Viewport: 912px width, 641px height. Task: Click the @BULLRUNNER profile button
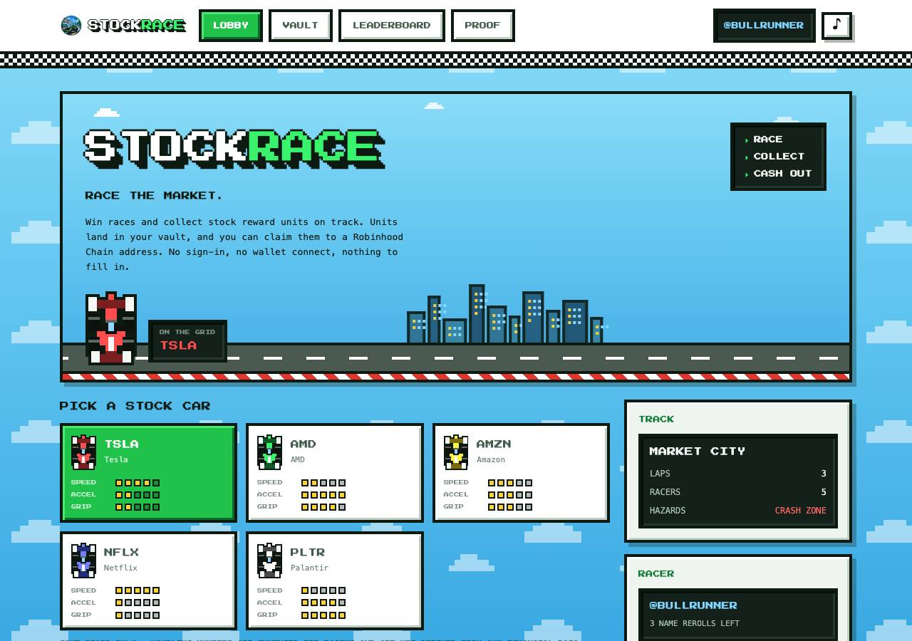(x=764, y=25)
